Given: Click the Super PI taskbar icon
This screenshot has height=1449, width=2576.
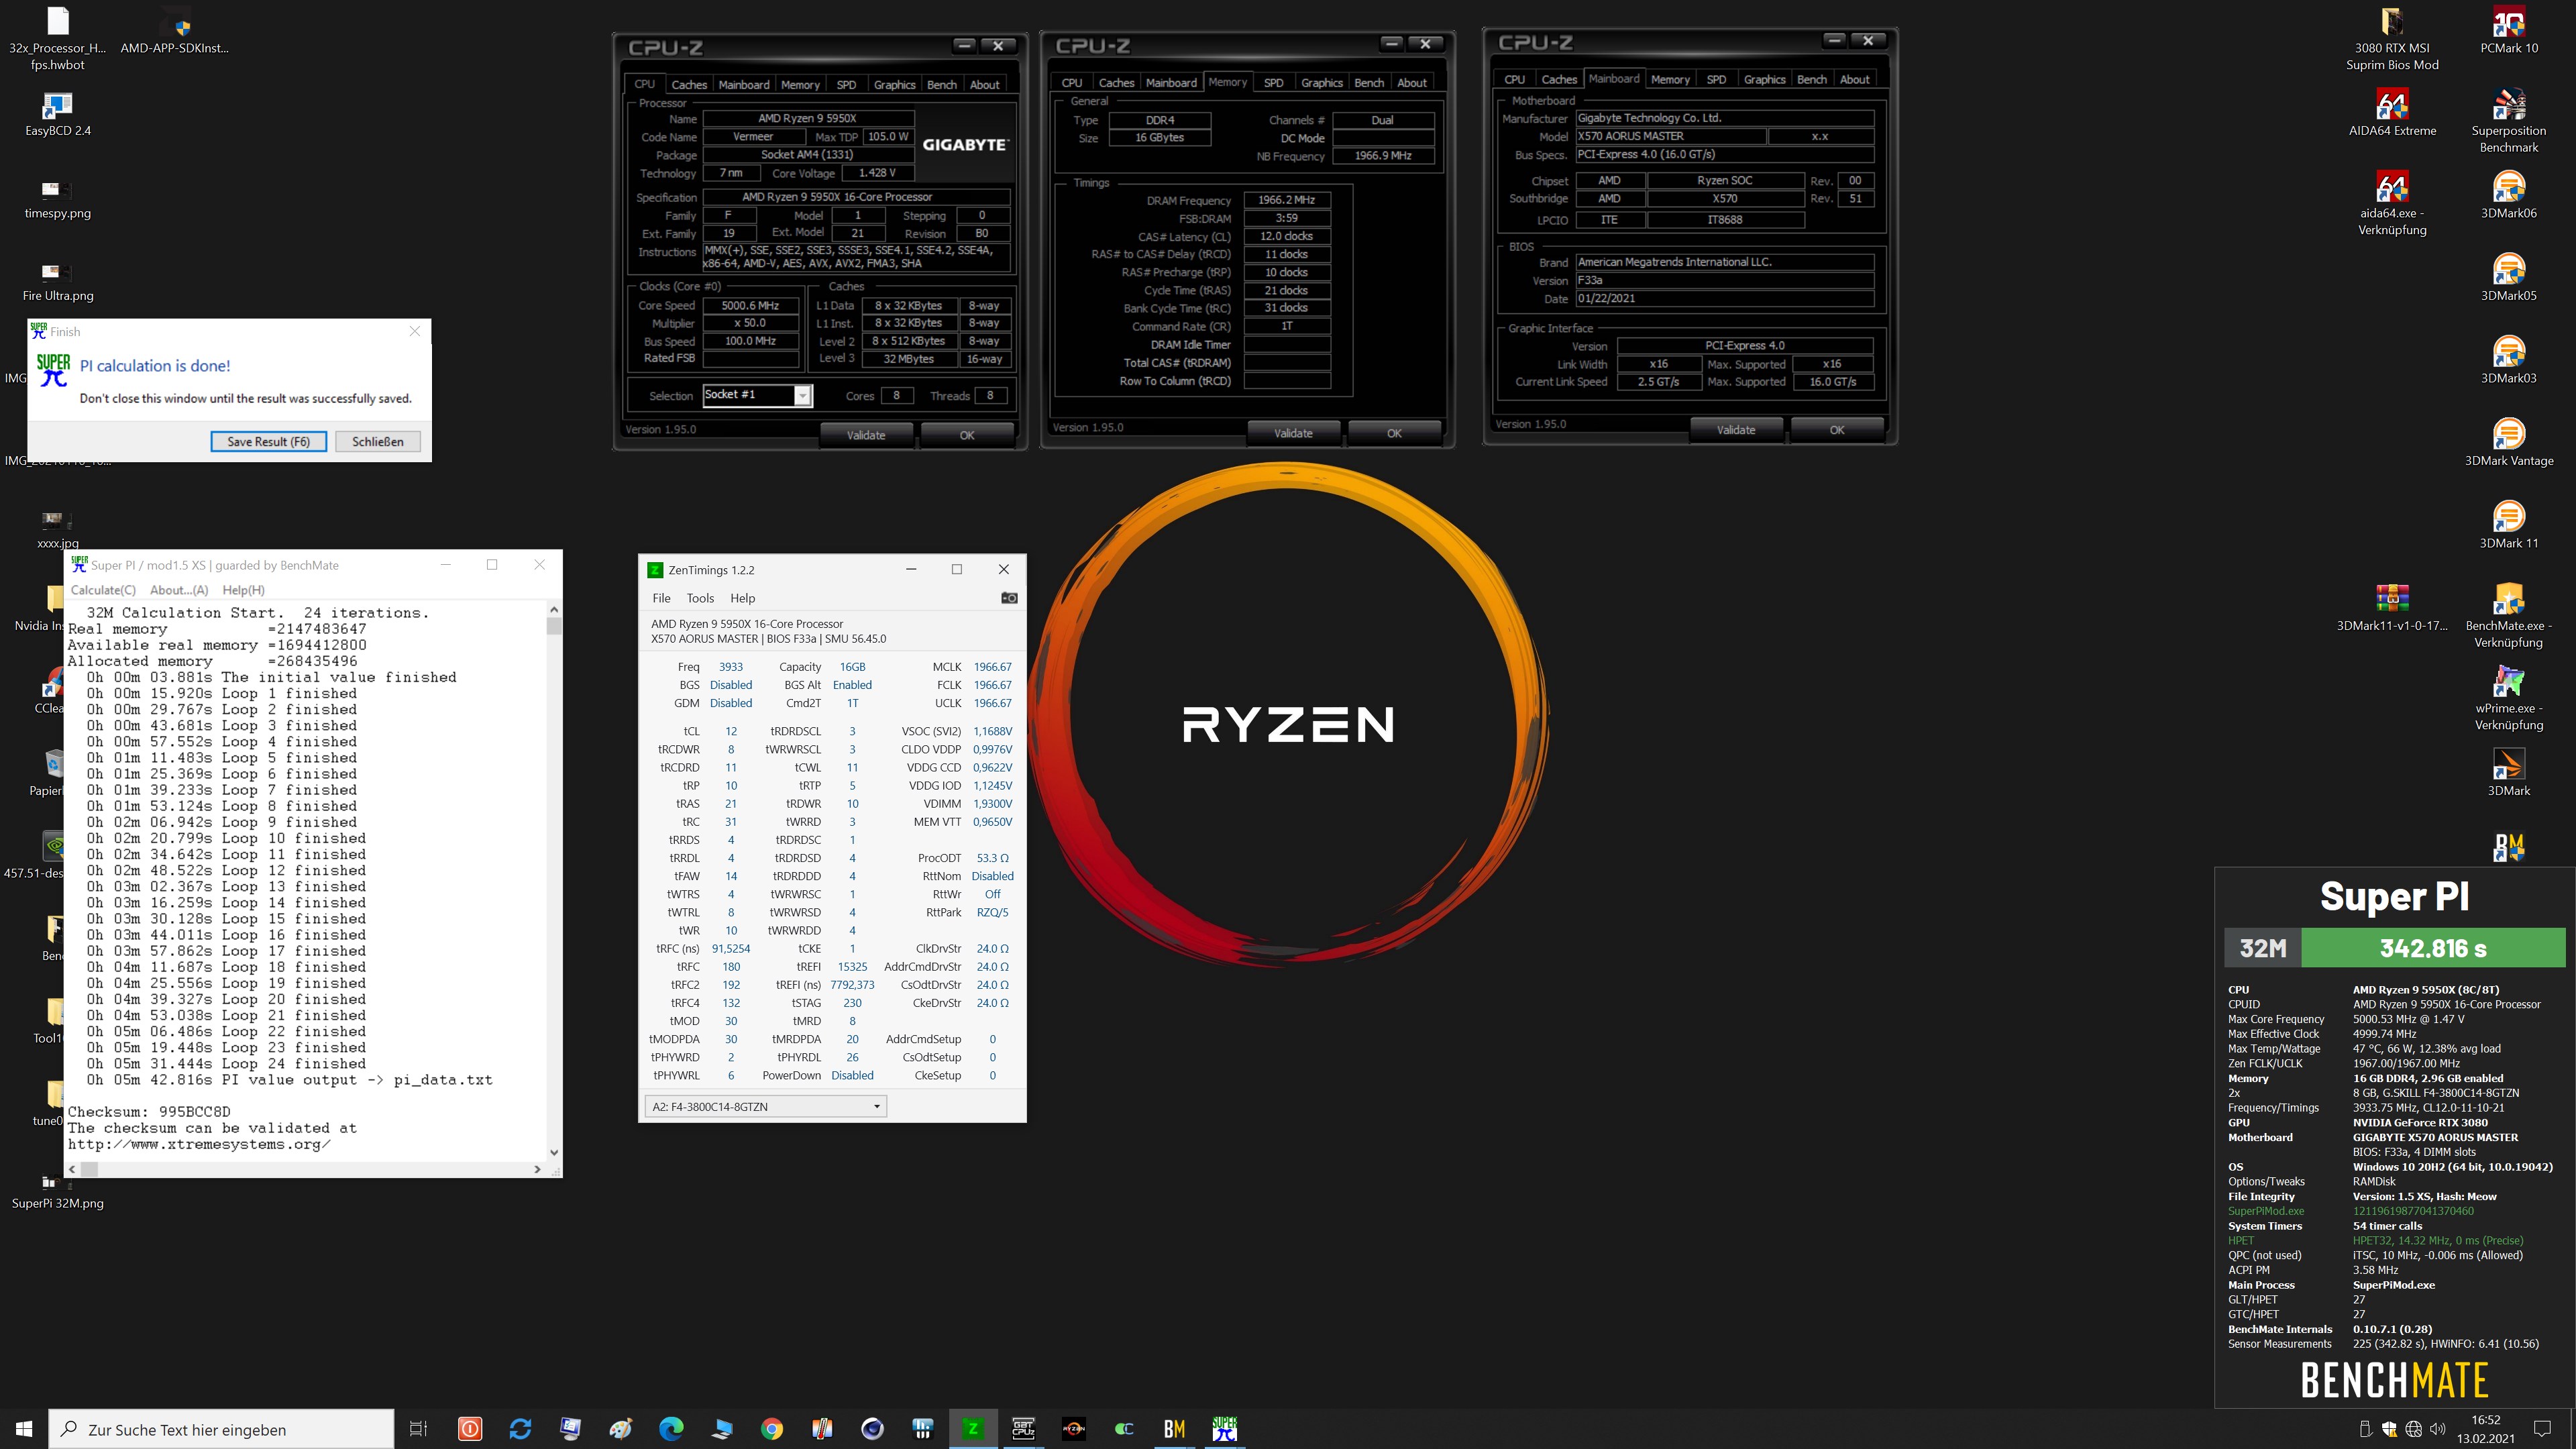Looking at the screenshot, I should 1224,1429.
